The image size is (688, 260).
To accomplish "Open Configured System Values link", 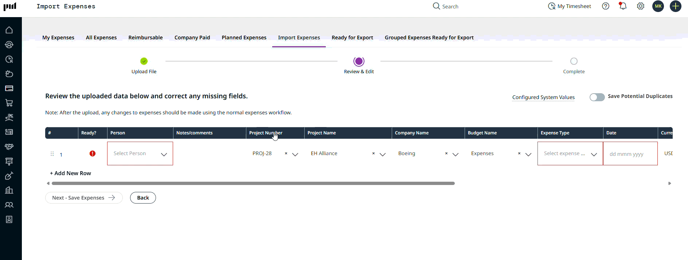I will [543, 97].
